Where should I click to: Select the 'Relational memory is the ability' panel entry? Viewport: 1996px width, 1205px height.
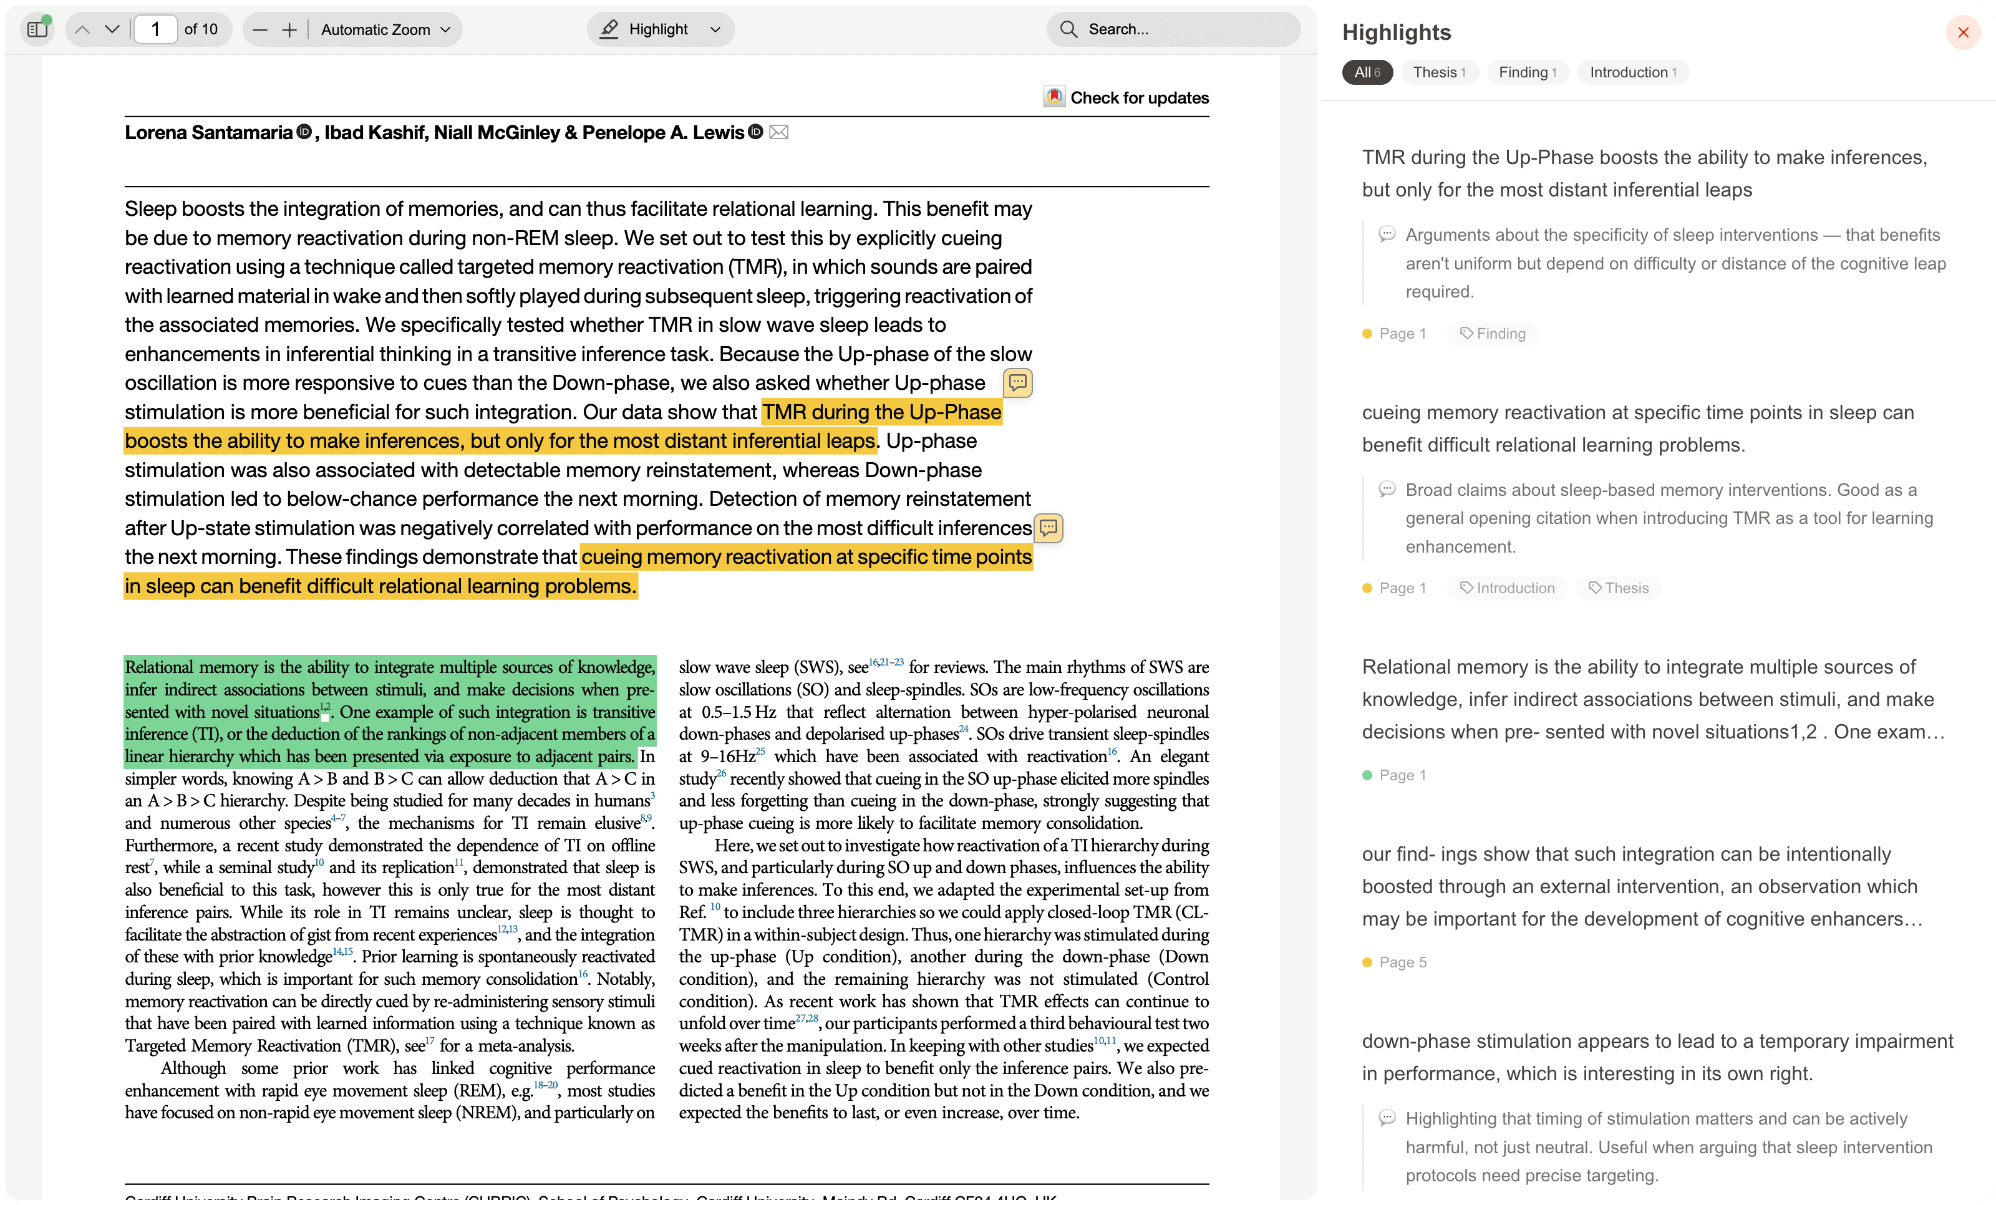[1652, 699]
